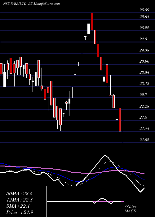Click the 21.8 price level label
The height and width of the screenshot is (217, 155).
[x=143, y=117]
